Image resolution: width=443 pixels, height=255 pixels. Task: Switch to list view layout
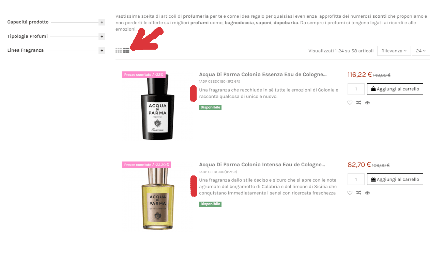(126, 50)
